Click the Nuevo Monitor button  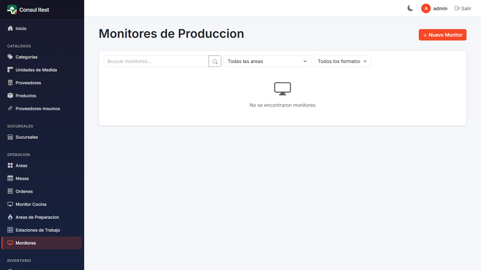(x=443, y=35)
